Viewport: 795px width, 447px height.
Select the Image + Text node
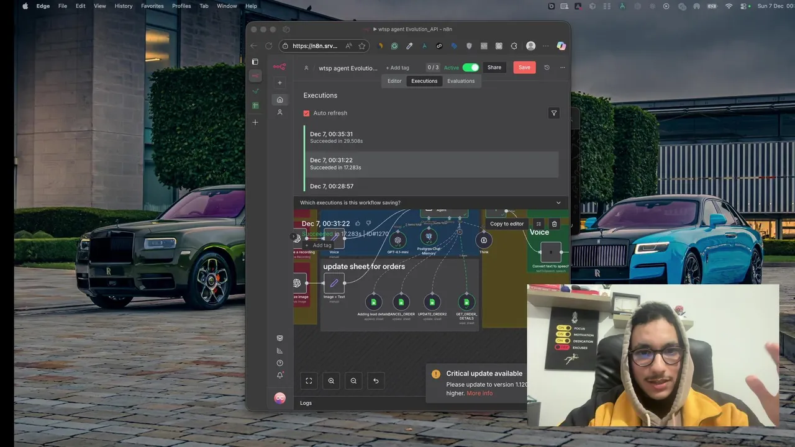[334, 283]
